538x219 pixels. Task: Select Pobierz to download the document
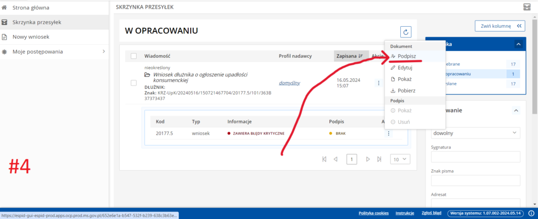[406, 90]
